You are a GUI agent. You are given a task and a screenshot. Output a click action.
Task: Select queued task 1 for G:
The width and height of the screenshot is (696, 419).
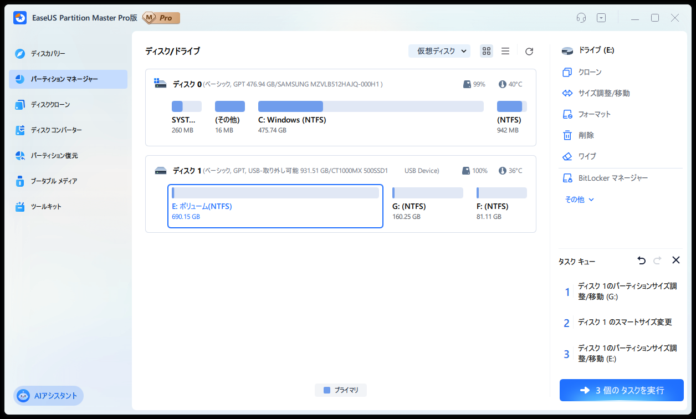click(621, 292)
